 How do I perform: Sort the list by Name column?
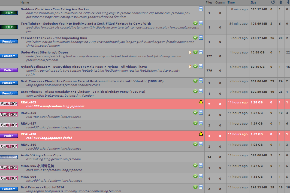click(x=25, y=2)
